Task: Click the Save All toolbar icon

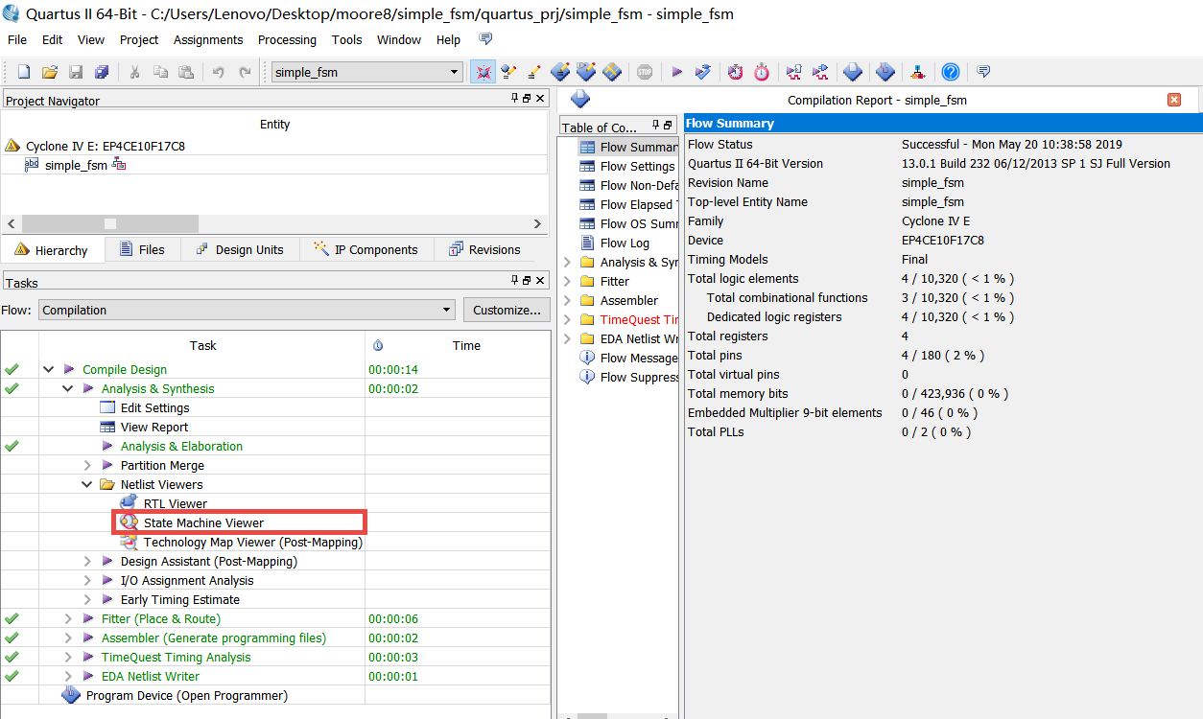Action: 102,72
